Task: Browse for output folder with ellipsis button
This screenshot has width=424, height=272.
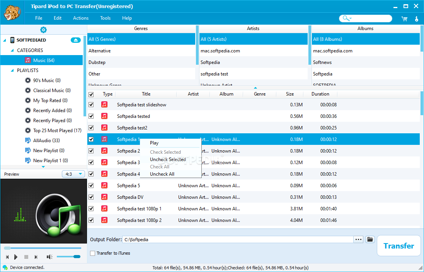Action: click(358, 239)
